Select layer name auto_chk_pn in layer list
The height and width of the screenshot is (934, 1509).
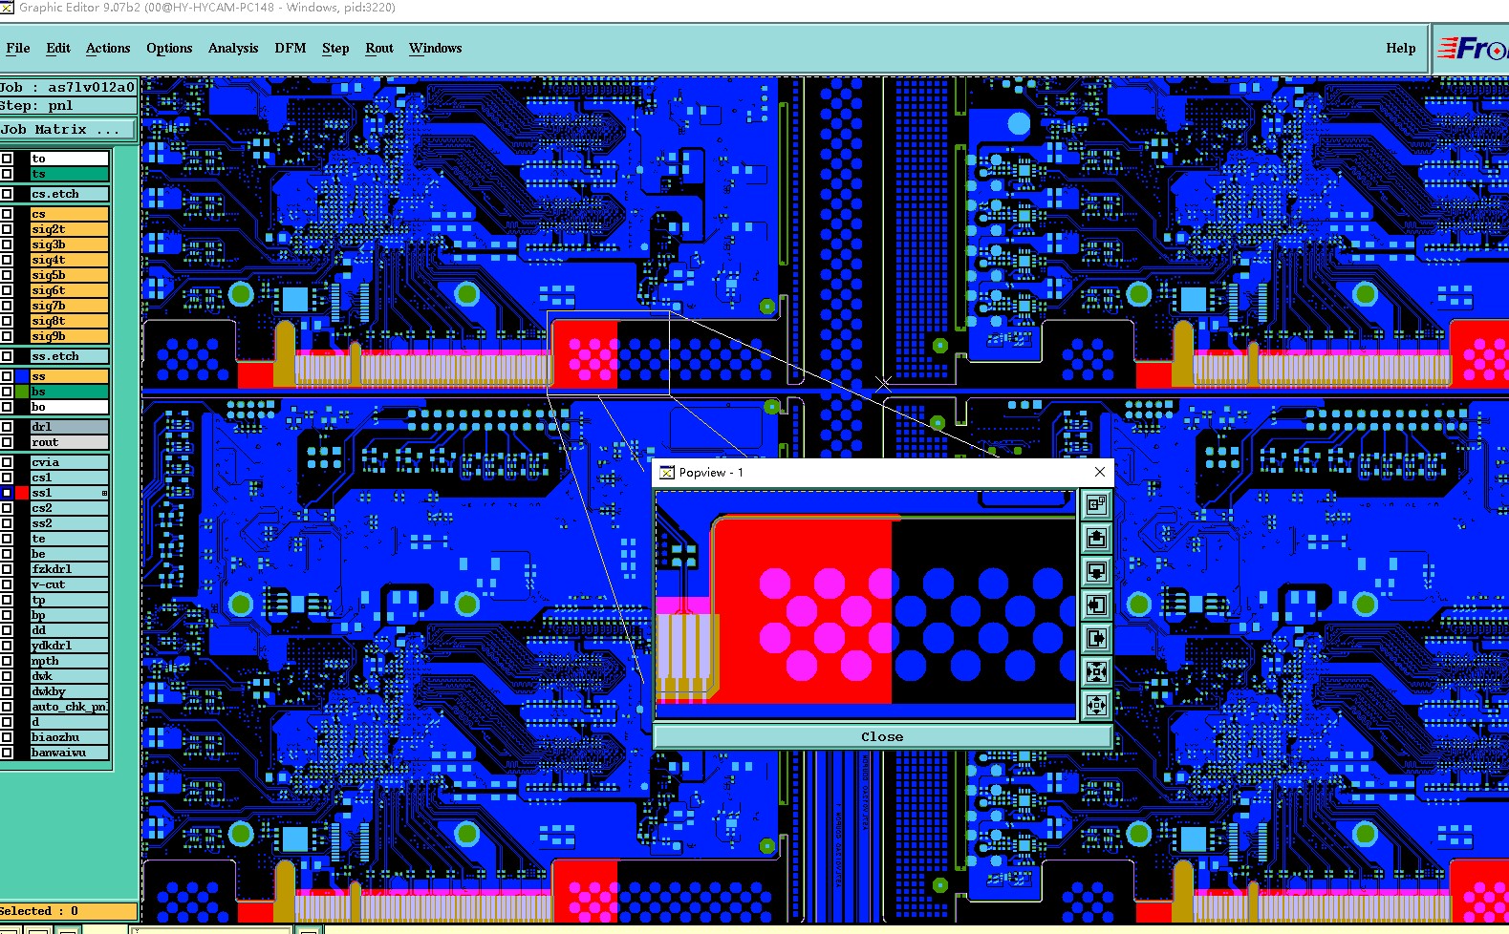69,707
